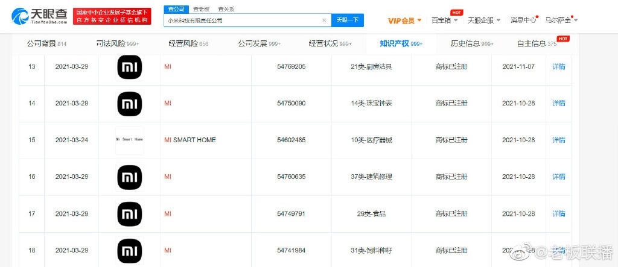Select 查老板 search tab
Image resolution: width=618 pixels, height=267 pixels.
[202, 9]
